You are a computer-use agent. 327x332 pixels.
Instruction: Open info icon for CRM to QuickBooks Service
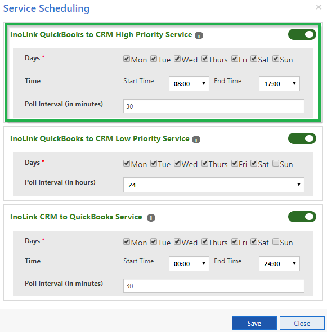pyautogui.click(x=151, y=218)
